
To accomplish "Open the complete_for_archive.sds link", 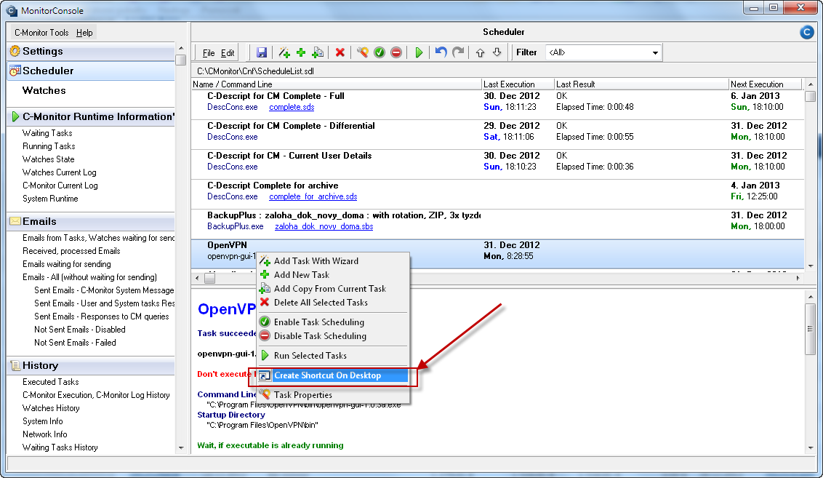I will 313,196.
